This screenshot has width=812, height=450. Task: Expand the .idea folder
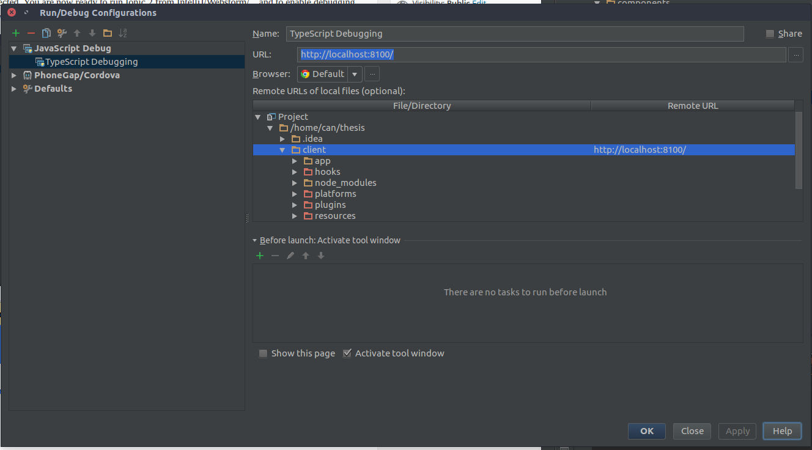(x=282, y=139)
